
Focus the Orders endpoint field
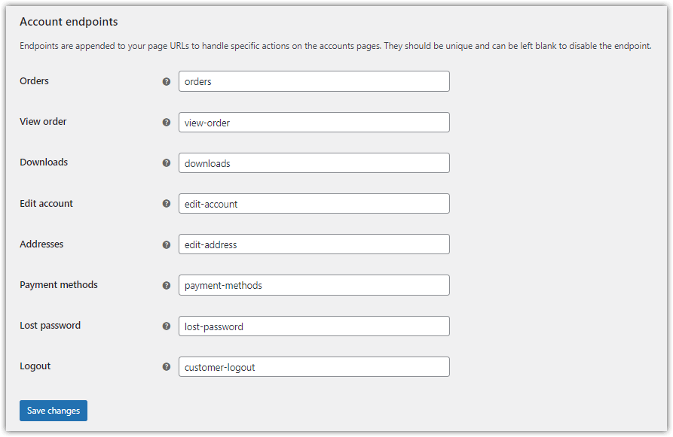[x=314, y=81]
